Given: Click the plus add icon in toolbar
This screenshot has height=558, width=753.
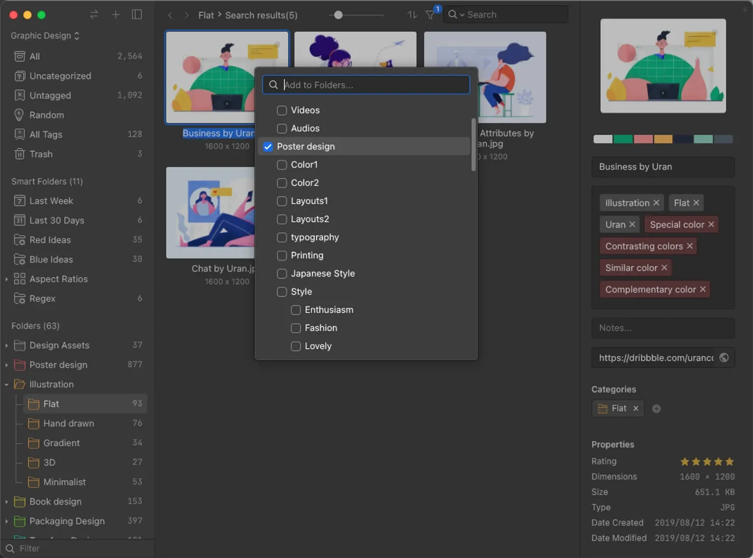Looking at the screenshot, I should tap(115, 15).
